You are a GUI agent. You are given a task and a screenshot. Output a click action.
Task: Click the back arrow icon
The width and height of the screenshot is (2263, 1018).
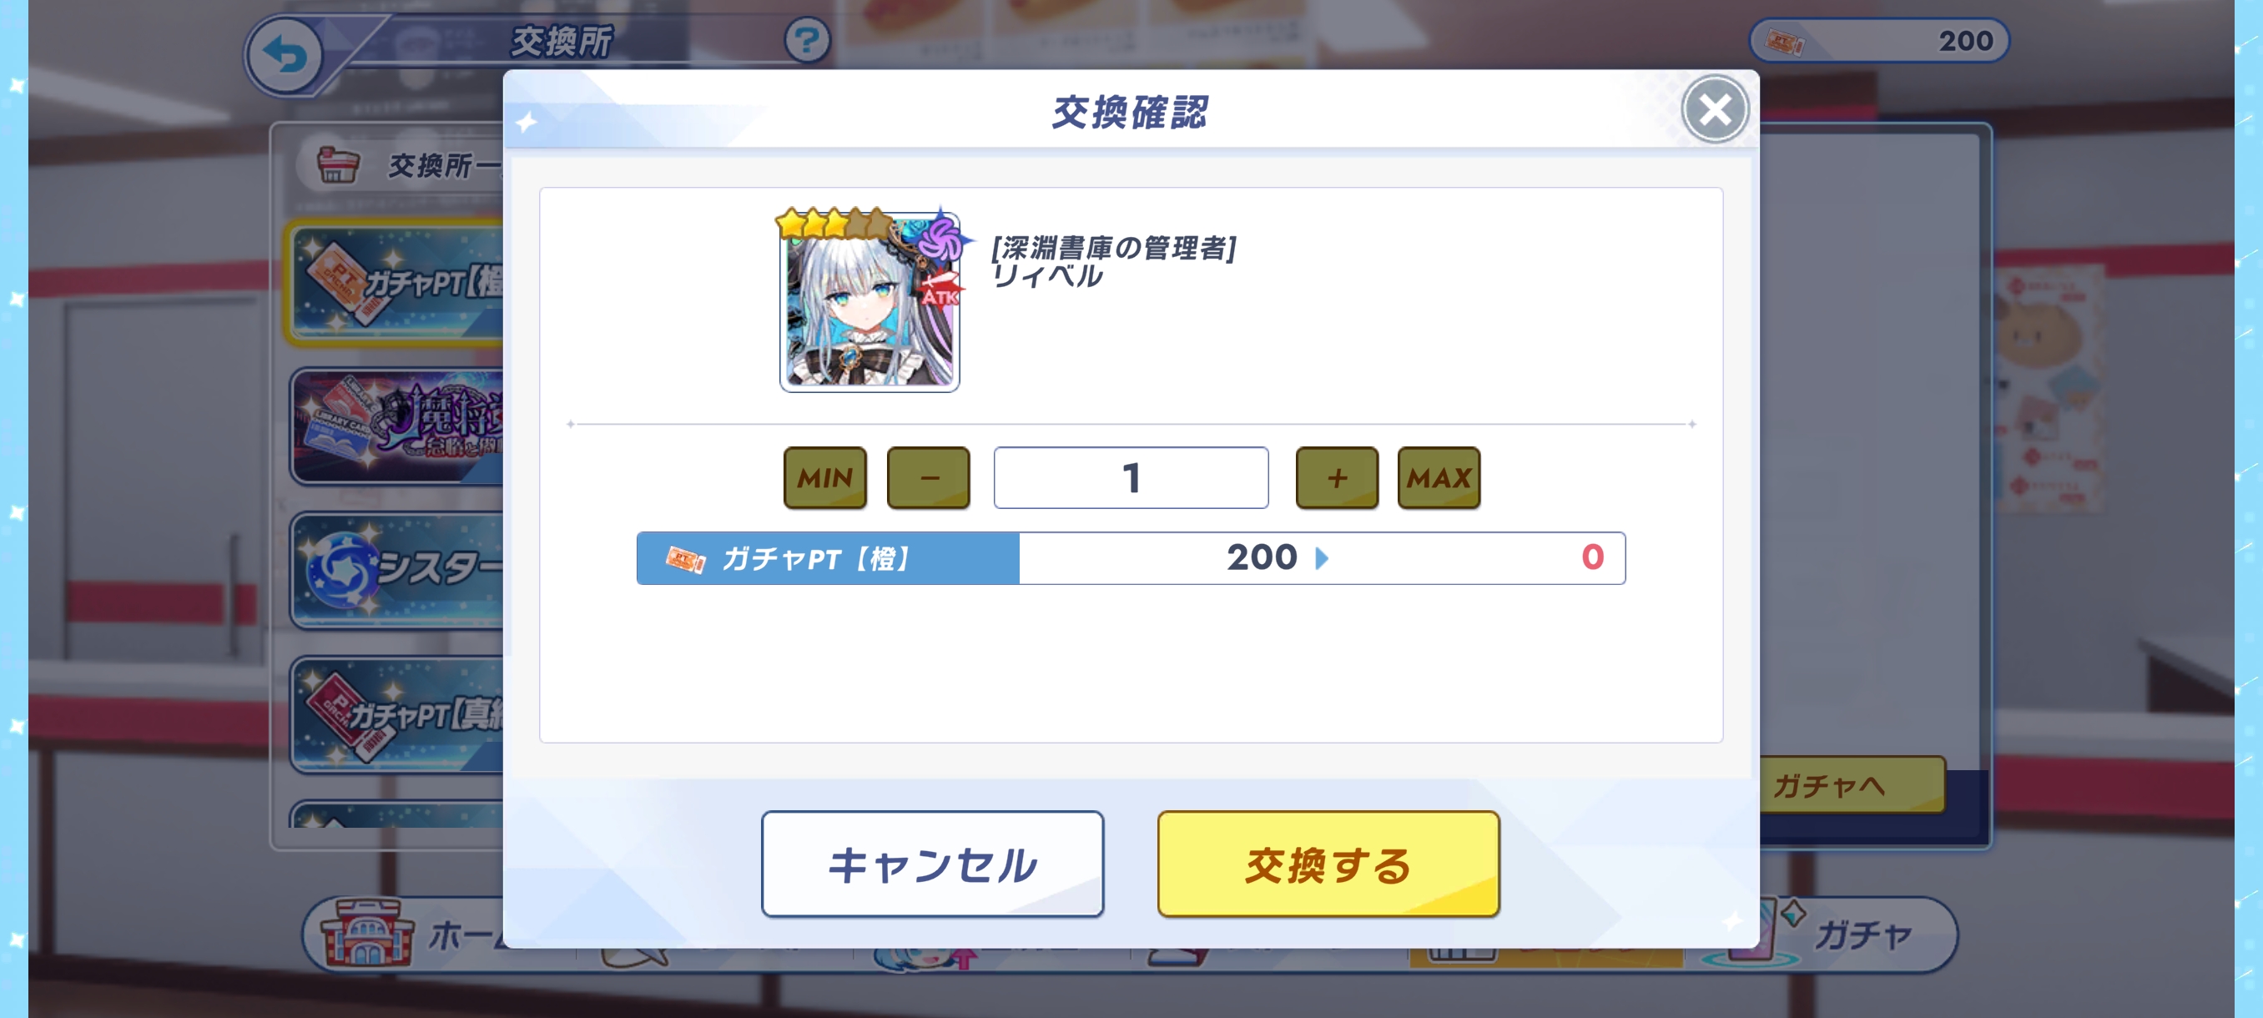click(x=285, y=56)
